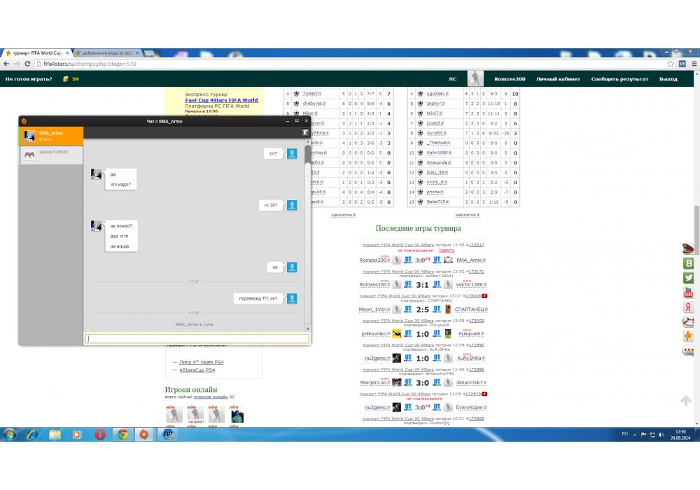Click the address bar URL
700x490 pixels.
tap(90, 64)
